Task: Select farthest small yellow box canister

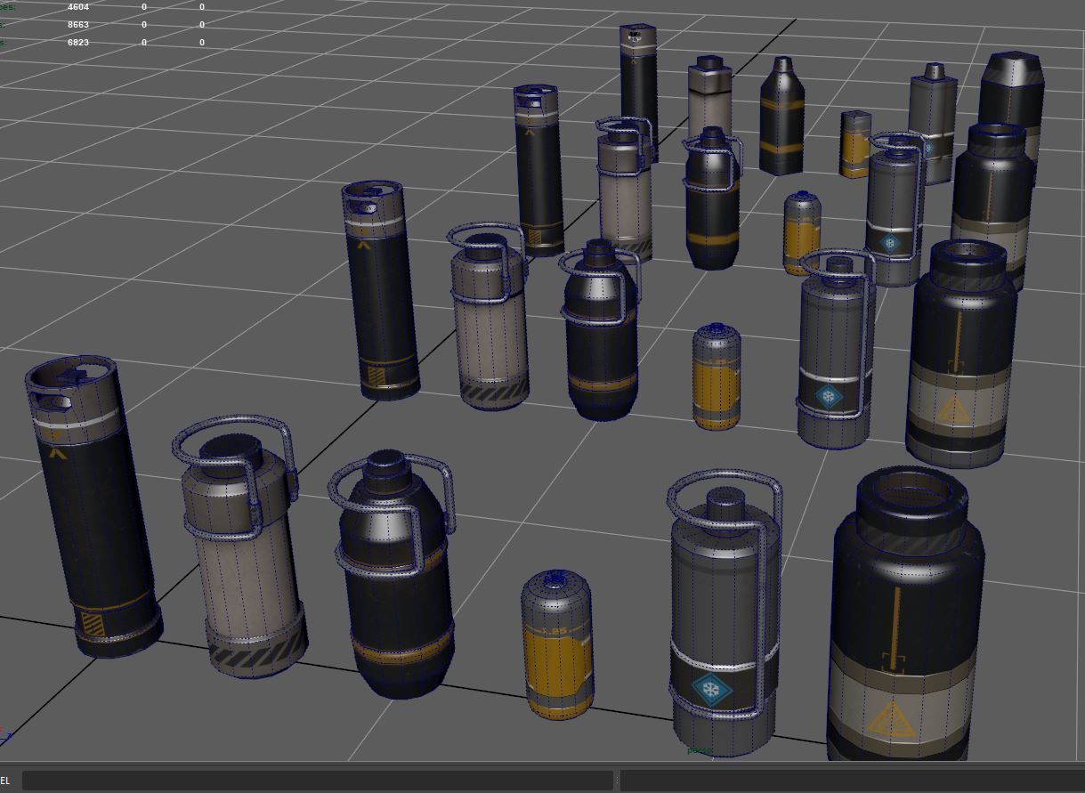Action: tap(856, 144)
